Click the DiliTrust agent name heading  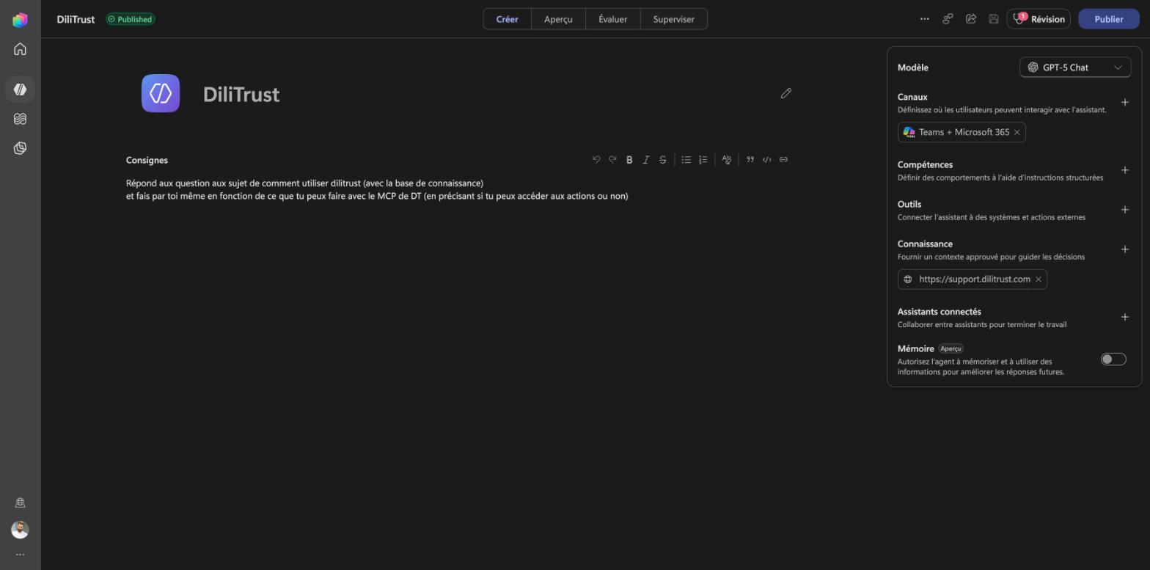click(x=241, y=95)
